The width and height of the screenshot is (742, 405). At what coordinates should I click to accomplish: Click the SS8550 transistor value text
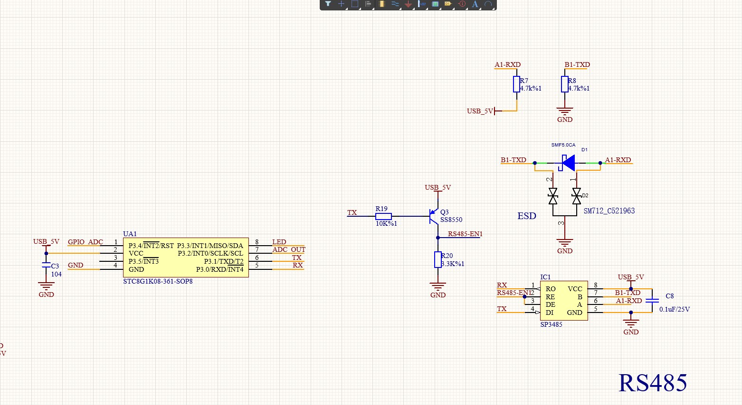pos(451,220)
